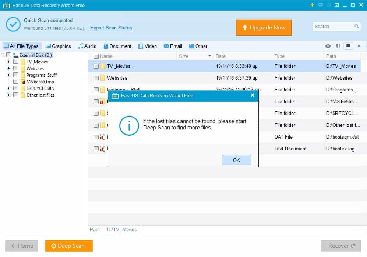Click the search magnifier icon
This screenshot has height=257, width=367.
356,26
